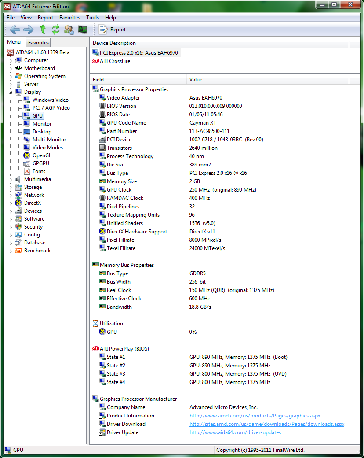Select PCI / AGP Video in the tree
Image resolution: width=364 pixels, height=458 pixels.
tap(51, 108)
